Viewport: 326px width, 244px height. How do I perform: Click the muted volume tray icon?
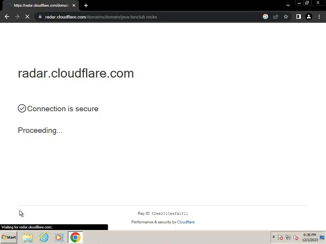tap(295, 237)
